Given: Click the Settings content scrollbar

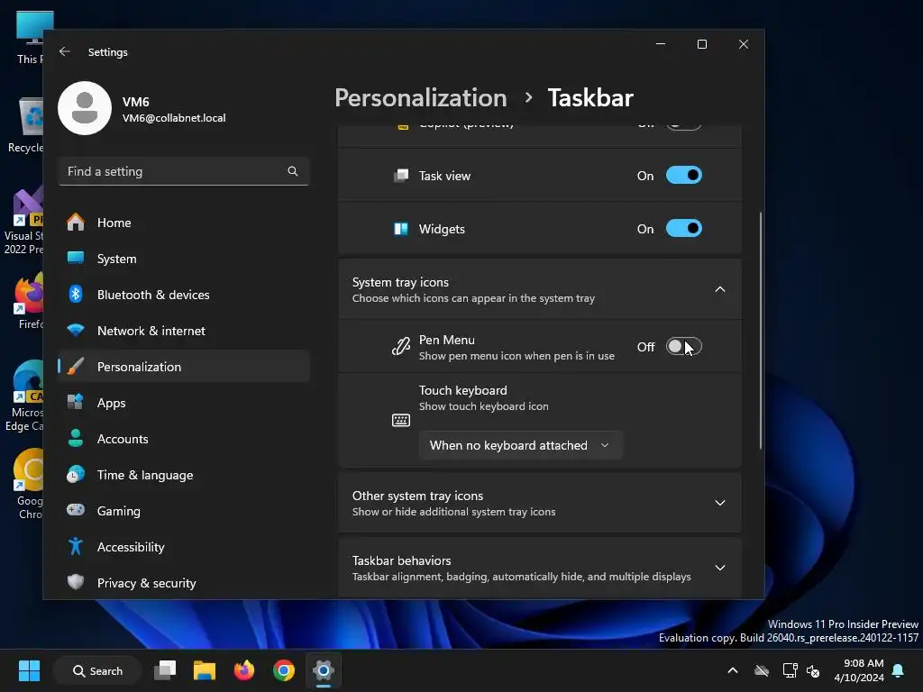Looking at the screenshot, I should click(761, 331).
